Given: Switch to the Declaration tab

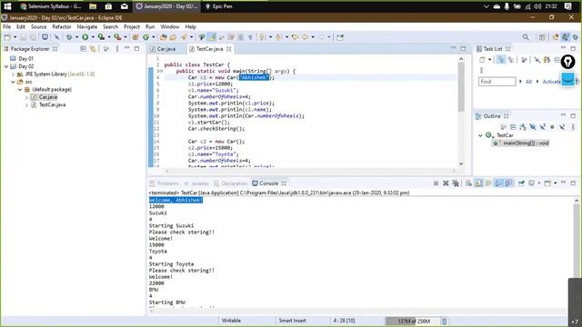Looking at the screenshot, I should point(230,183).
